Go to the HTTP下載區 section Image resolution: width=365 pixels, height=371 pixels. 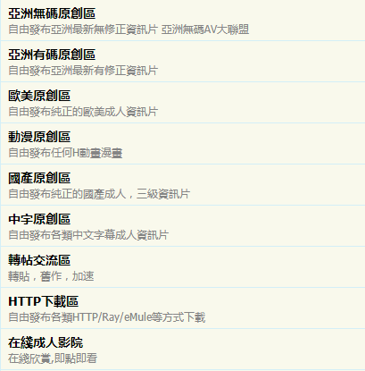(x=44, y=301)
